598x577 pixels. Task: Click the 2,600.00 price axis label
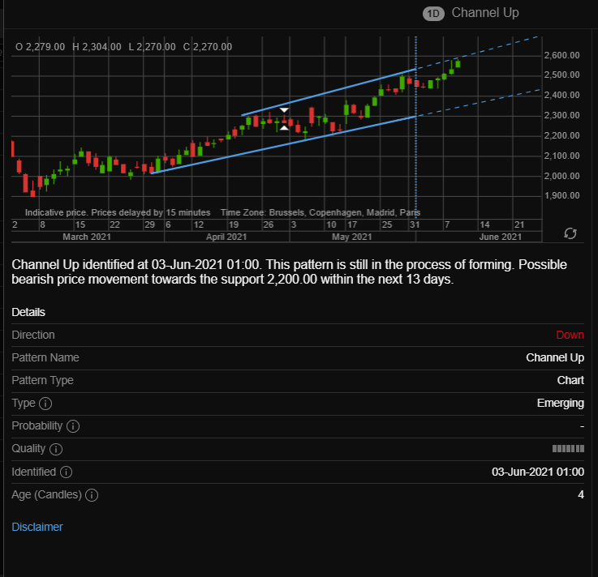pos(561,56)
